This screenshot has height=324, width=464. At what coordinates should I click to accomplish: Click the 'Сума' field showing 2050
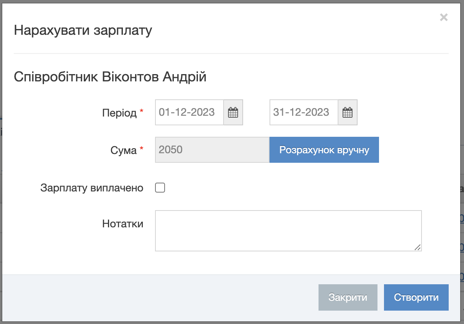click(x=212, y=150)
